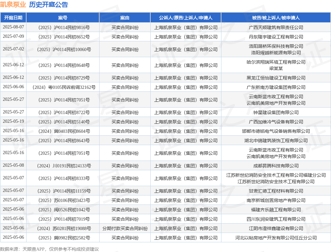Select case number 沪0114民初5140号

[x=63, y=122]
